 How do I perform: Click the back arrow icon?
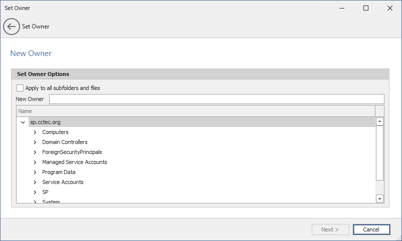(x=12, y=26)
